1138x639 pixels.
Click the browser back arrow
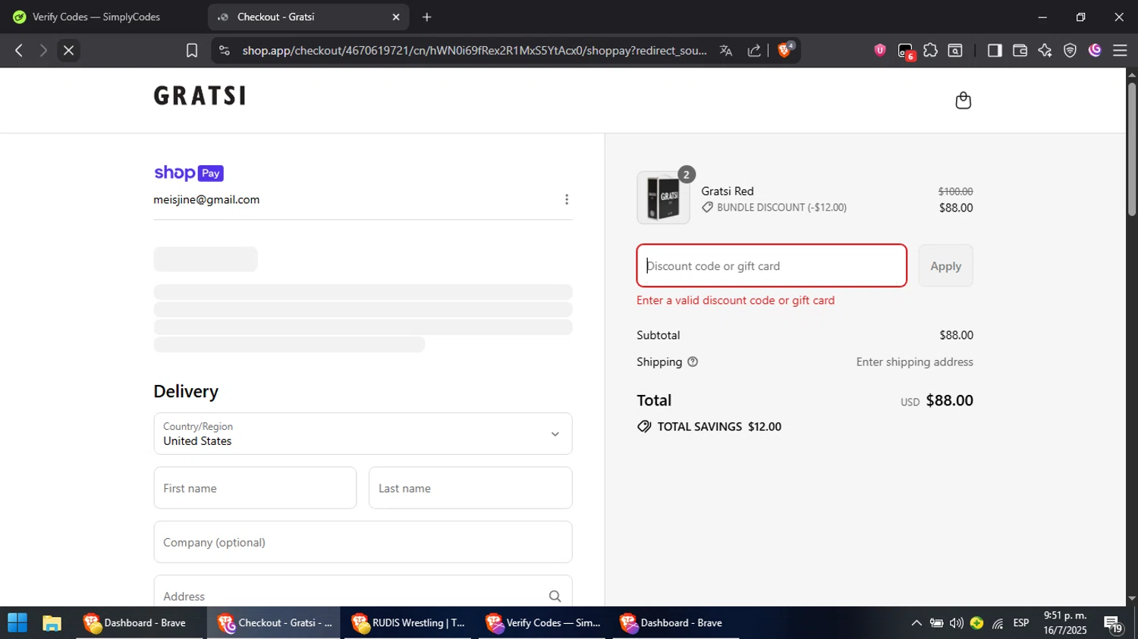tap(19, 50)
